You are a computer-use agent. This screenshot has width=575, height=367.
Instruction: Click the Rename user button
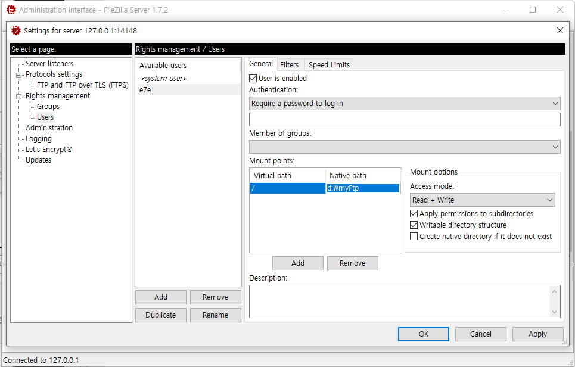(x=215, y=315)
